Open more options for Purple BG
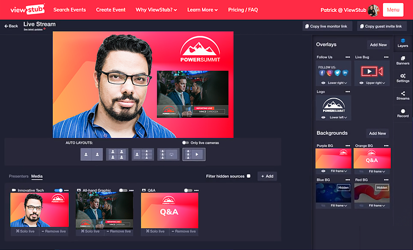The height and width of the screenshot is (250, 413). point(348,146)
